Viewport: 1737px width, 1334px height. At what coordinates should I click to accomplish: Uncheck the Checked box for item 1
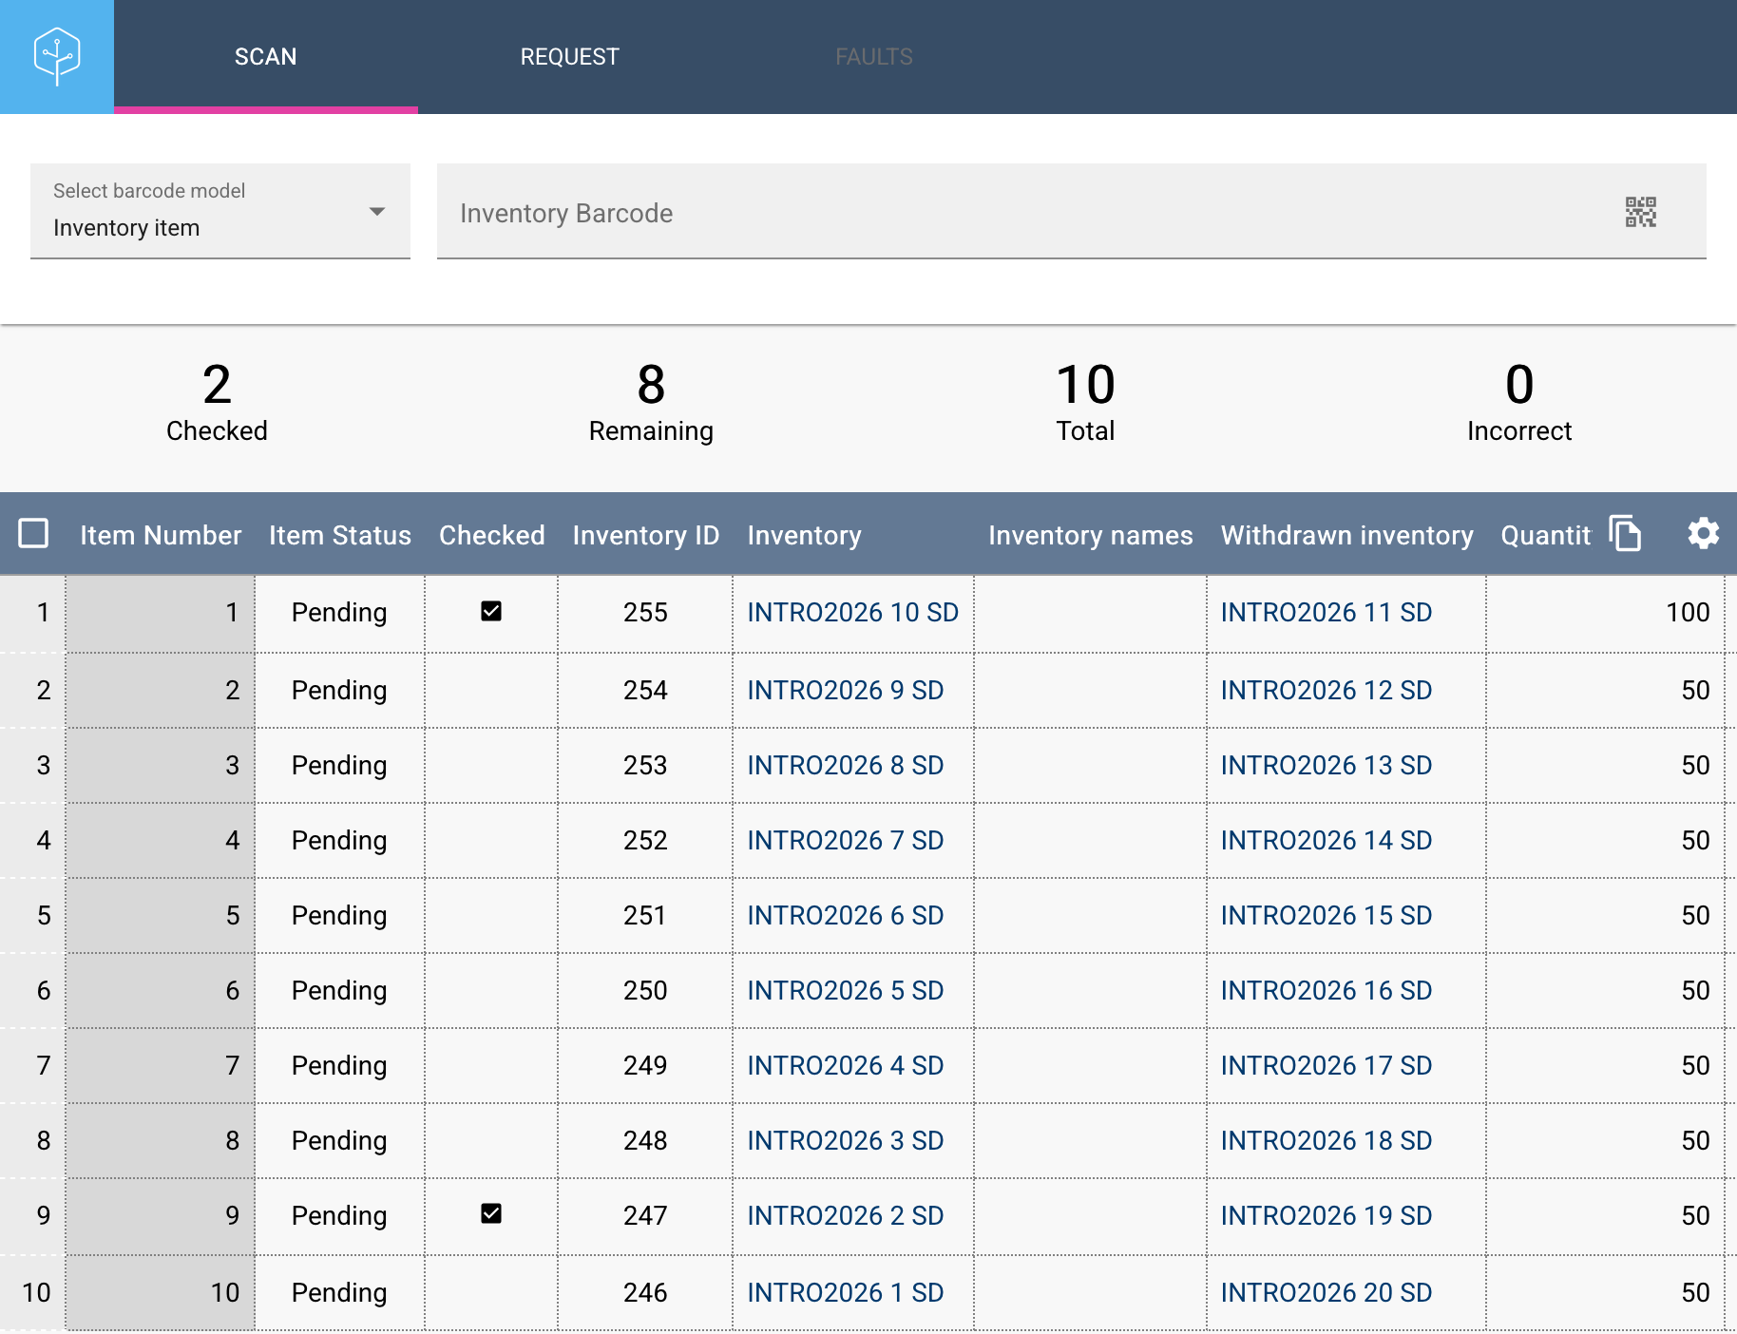[491, 611]
